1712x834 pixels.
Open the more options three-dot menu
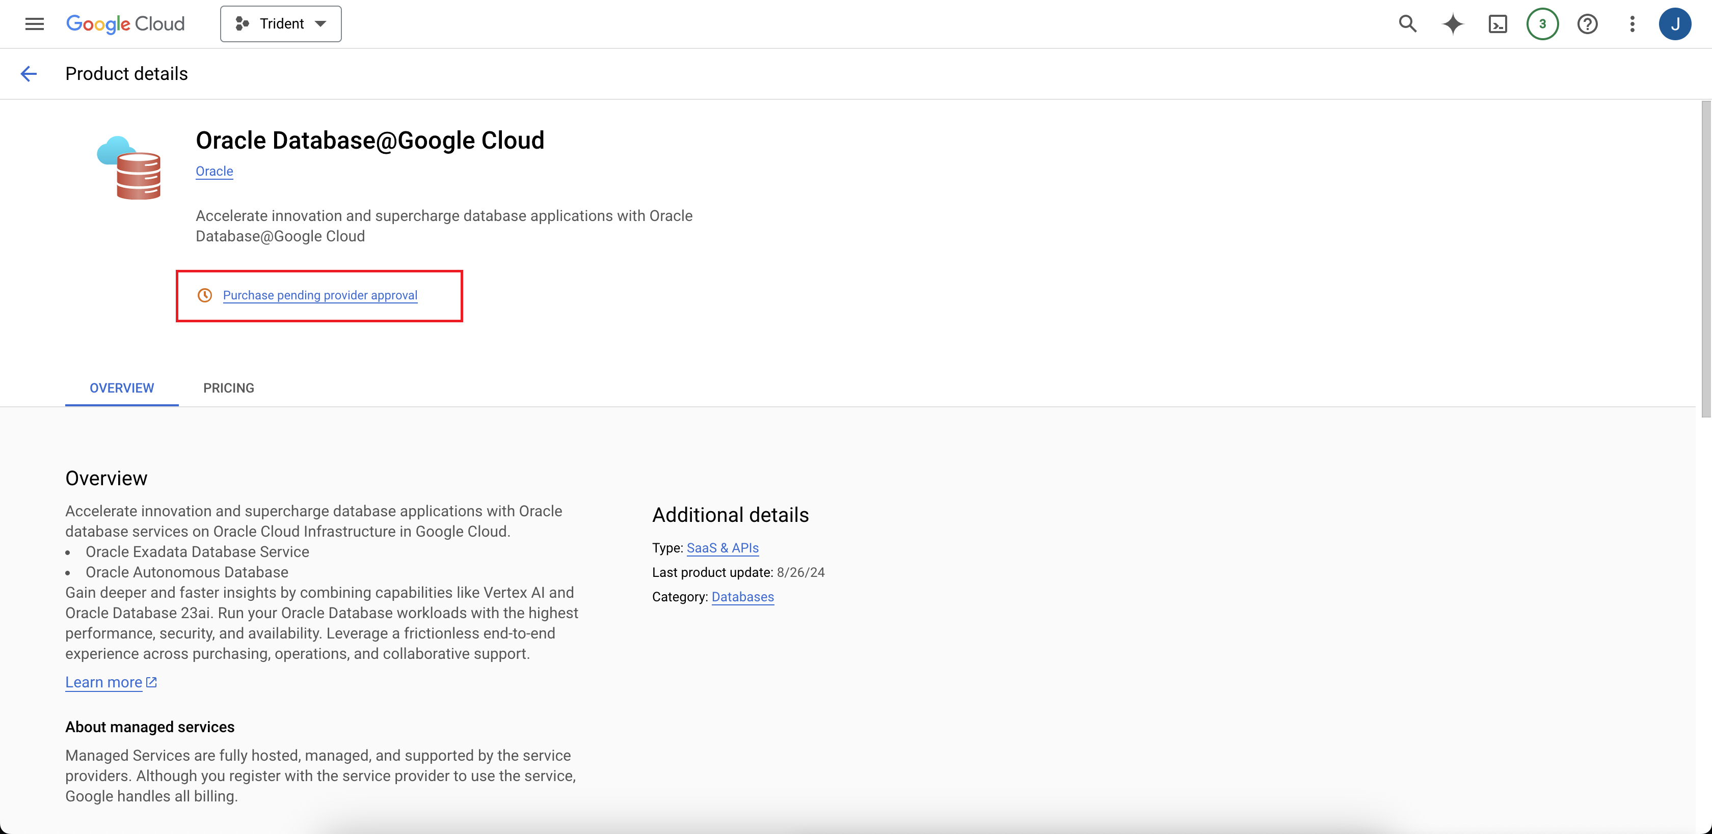(x=1631, y=24)
